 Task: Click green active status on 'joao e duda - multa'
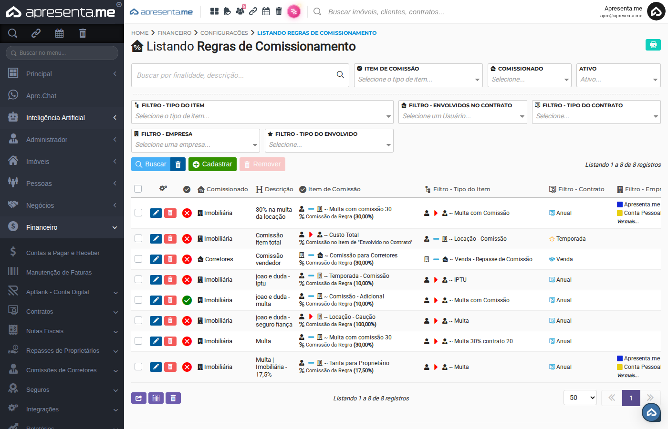[x=187, y=300]
